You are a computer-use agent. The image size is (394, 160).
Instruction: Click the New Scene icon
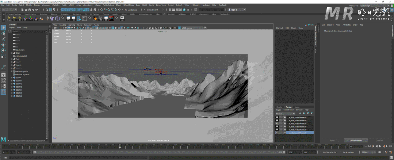click(22, 10)
